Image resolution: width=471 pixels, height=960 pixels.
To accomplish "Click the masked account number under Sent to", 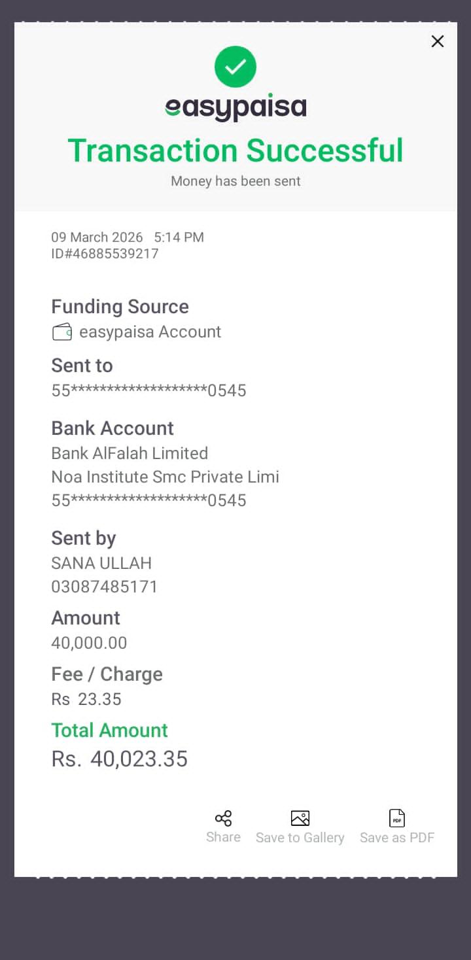I will coord(148,391).
